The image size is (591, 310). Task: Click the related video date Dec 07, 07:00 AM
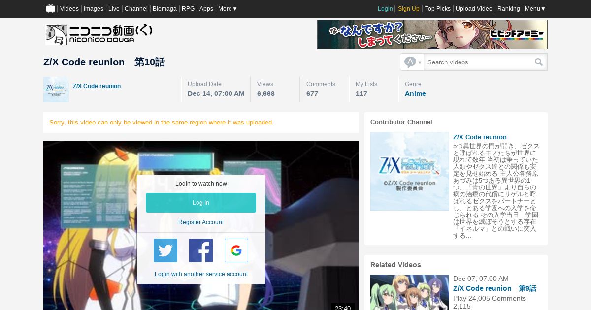click(x=481, y=279)
